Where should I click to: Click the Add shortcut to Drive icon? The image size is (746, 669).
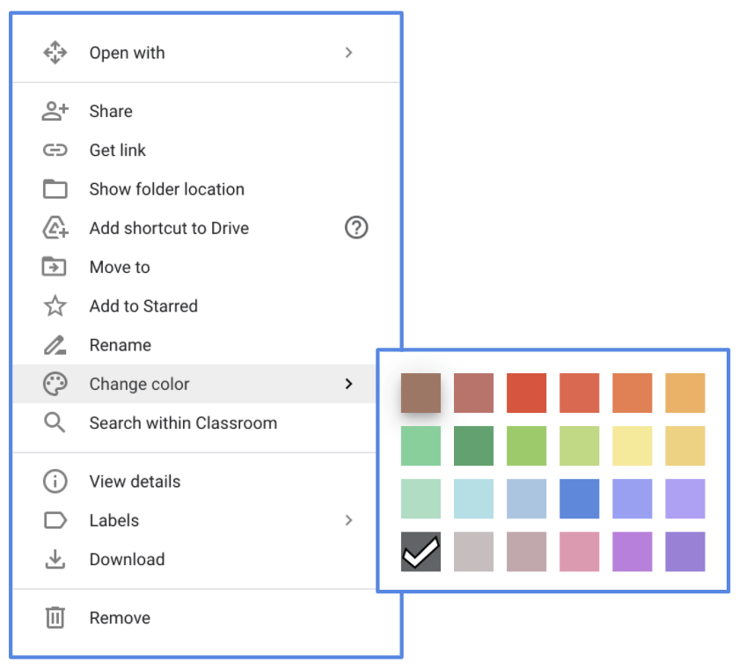coord(55,228)
